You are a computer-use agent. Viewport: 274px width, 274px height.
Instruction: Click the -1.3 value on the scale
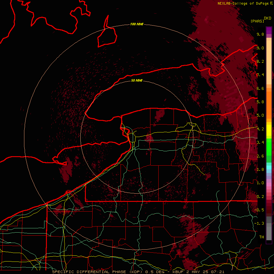[259, 223]
